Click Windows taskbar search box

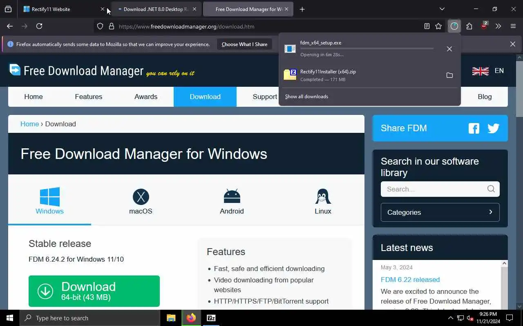pyautogui.click(x=90, y=318)
